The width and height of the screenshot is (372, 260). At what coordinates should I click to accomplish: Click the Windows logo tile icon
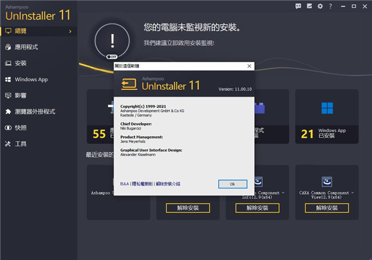[327, 108]
